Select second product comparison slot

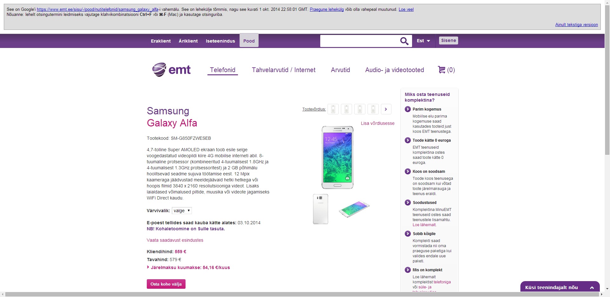346,109
